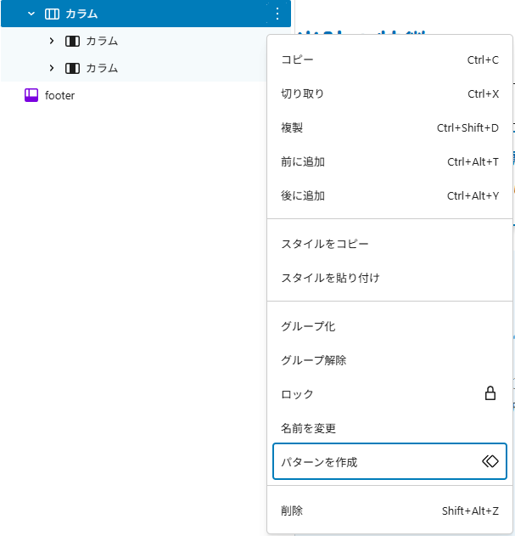Viewport: 515px width, 536px height.
Task: Select 後に追加 to insert after
Action: pos(389,196)
